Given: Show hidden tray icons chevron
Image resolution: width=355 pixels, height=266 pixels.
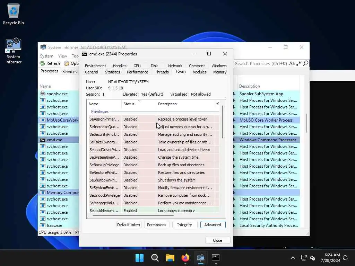Looking at the screenshot, I should point(293,258).
